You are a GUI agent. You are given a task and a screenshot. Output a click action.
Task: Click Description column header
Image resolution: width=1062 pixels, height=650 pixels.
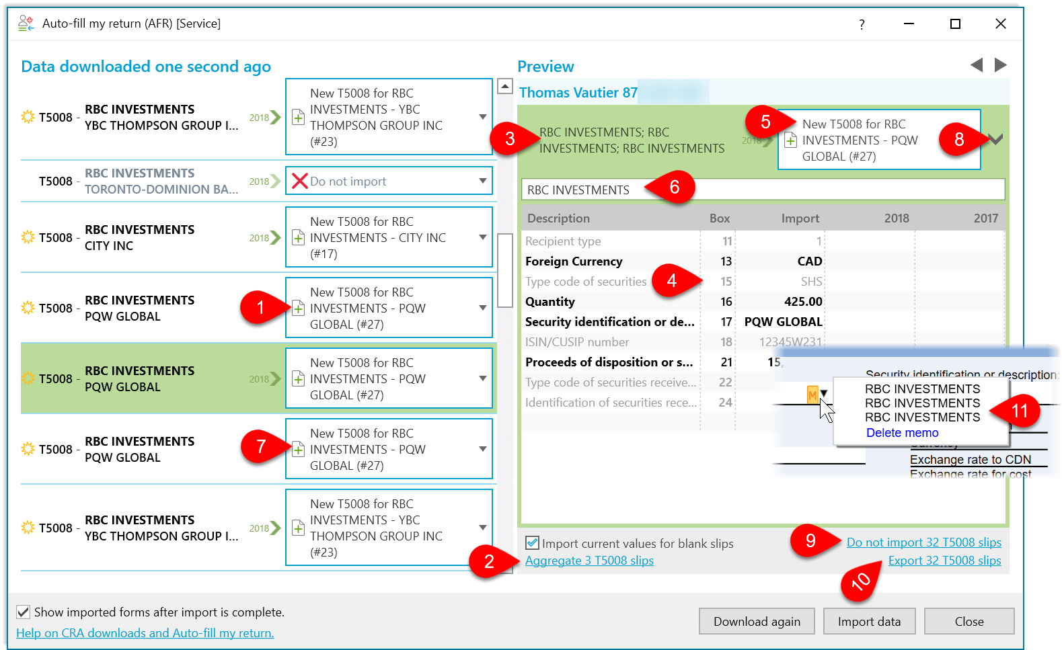tap(558, 218)
